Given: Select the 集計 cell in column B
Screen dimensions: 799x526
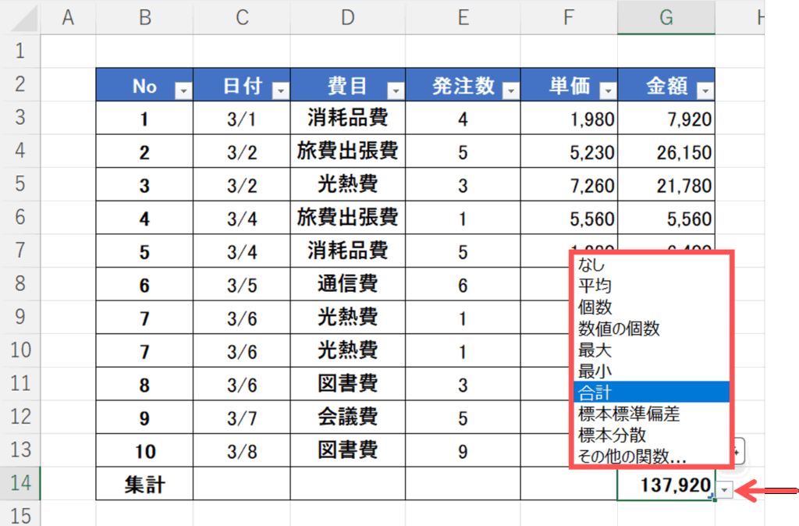Looking at the screenshot, I should click(x=144, y=485).
